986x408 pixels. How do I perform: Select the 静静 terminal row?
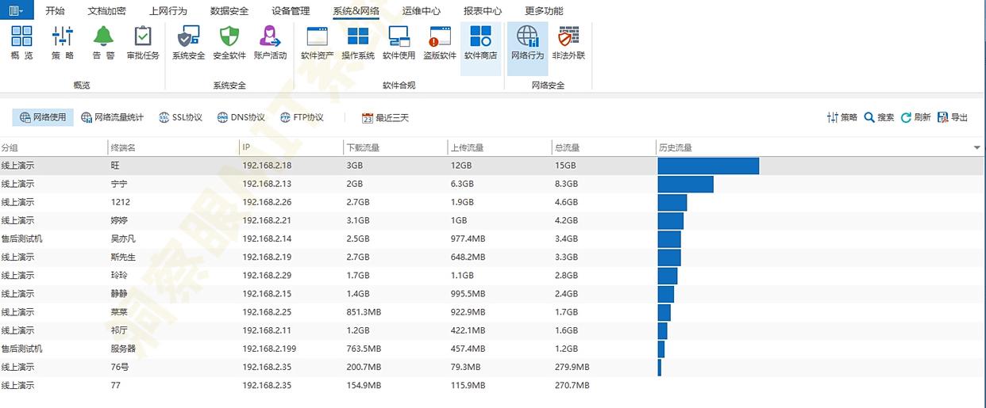(493, 294)
